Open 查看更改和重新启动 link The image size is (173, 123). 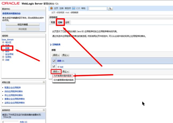(11, 14)
